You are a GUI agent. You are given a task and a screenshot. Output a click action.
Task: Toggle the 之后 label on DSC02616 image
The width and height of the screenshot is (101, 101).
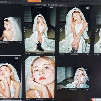point(16,20)
